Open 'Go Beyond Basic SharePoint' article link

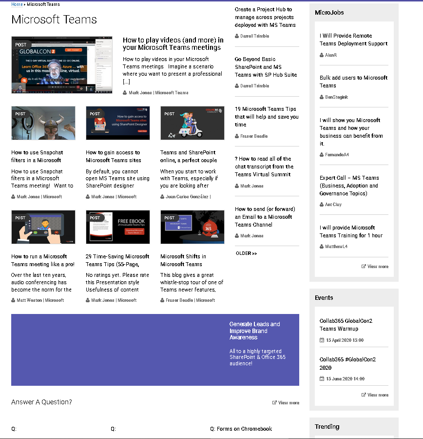pyautogui.click(x=266, y=67)
